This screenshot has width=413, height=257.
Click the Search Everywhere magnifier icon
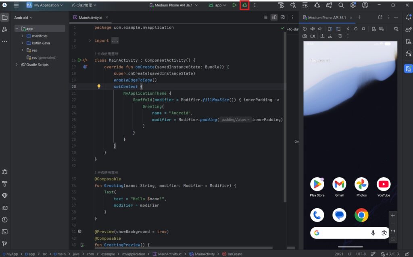341,5
